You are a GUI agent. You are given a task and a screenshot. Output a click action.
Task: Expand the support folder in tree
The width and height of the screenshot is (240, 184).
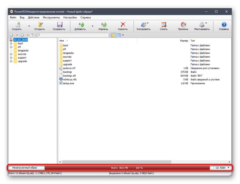[x=11, y=58]
